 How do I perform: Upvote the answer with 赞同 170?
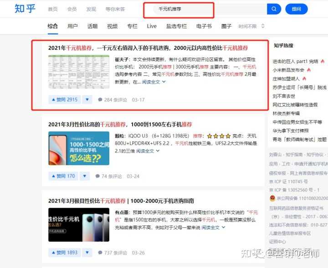[x=63, y=176]
